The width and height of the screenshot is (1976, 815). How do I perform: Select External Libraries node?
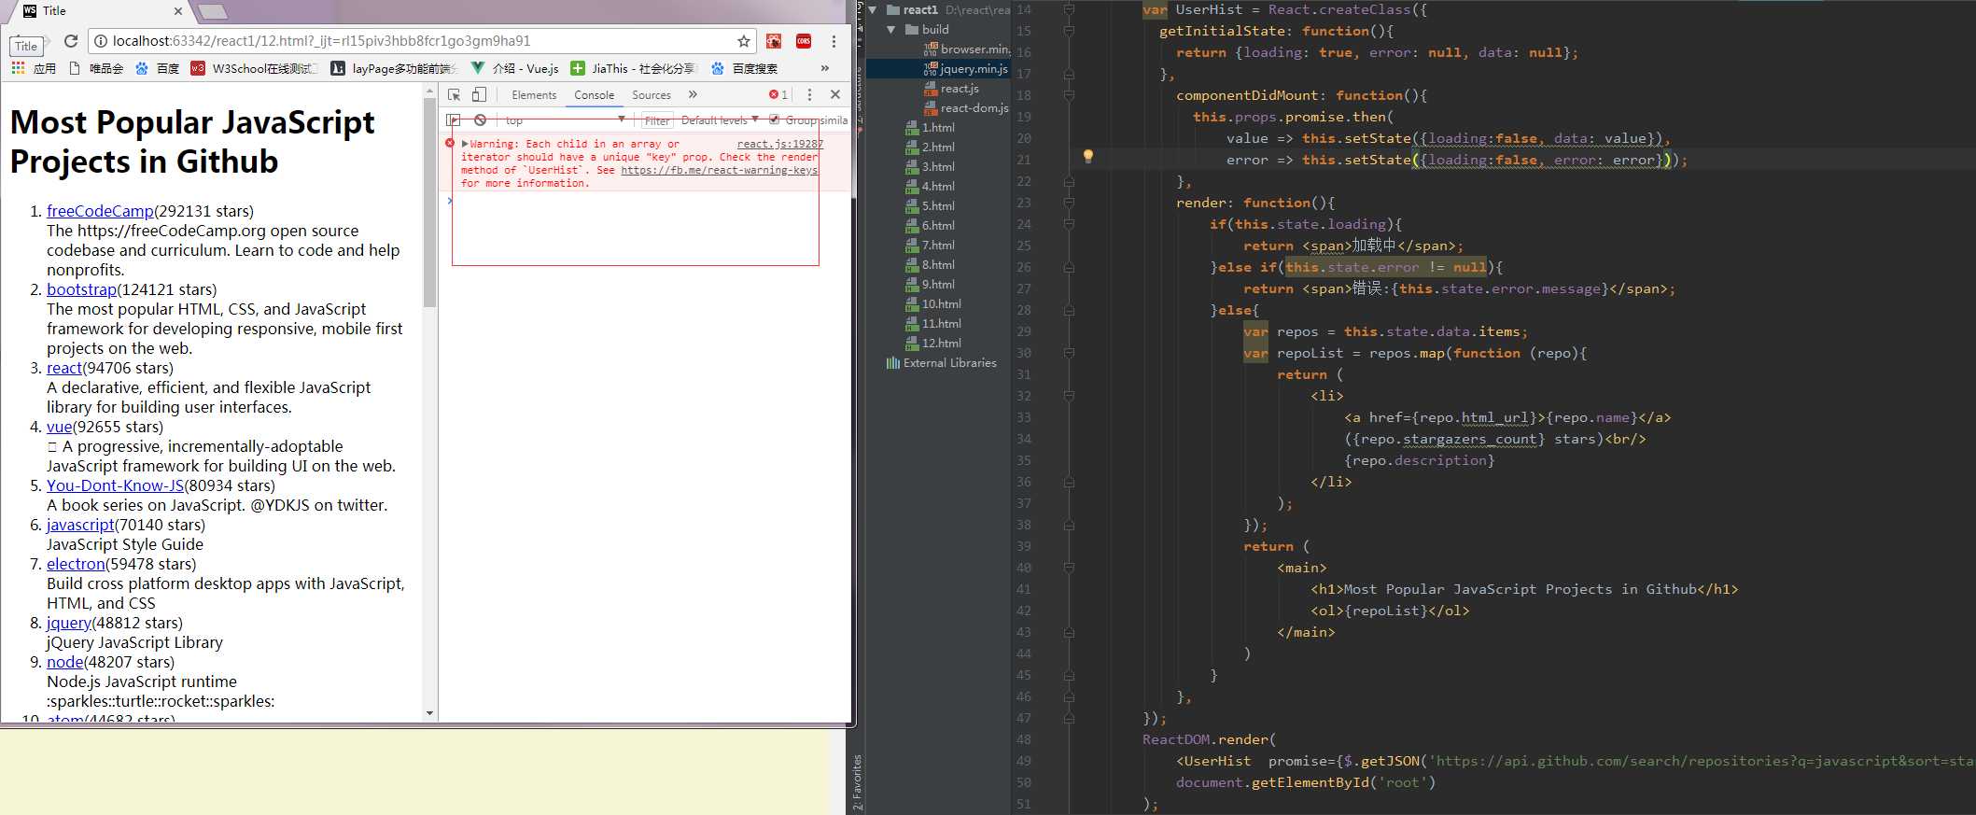point(942,362)
